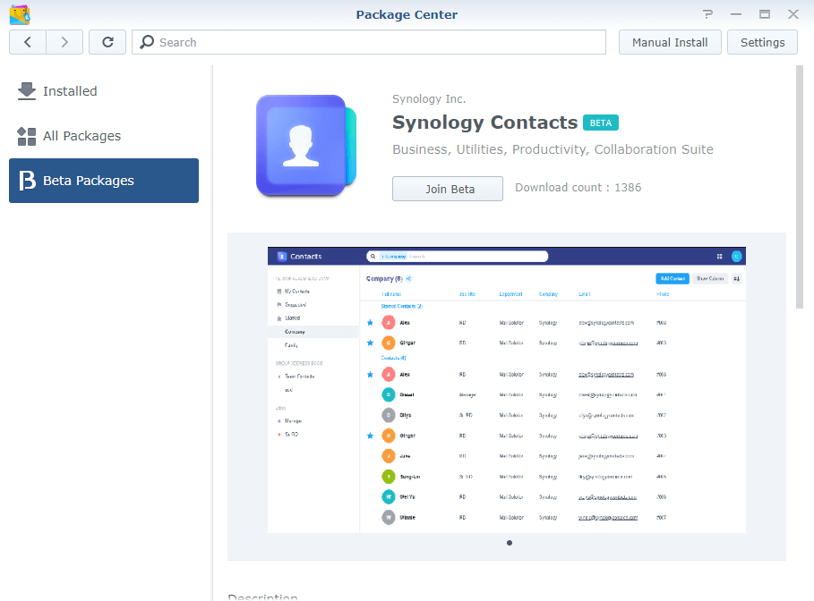
Task: Click the Synology Contacts package icon
Action: pos(306,145)
